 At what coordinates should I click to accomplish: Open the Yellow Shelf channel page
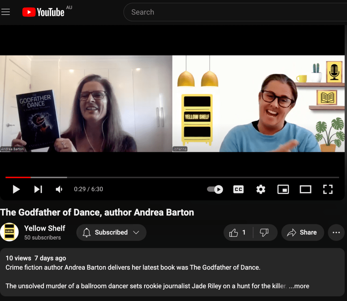point(44,228)
